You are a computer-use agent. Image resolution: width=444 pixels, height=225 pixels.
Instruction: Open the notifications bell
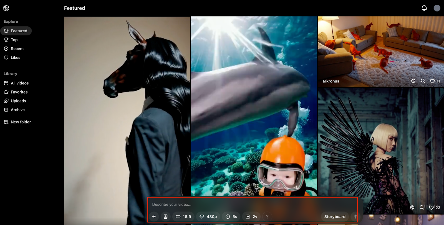pos(424,8)
